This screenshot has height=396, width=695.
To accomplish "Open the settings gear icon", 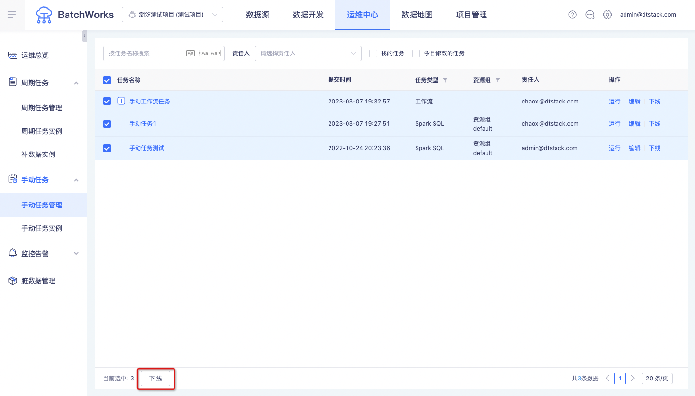I will point(608,15).
